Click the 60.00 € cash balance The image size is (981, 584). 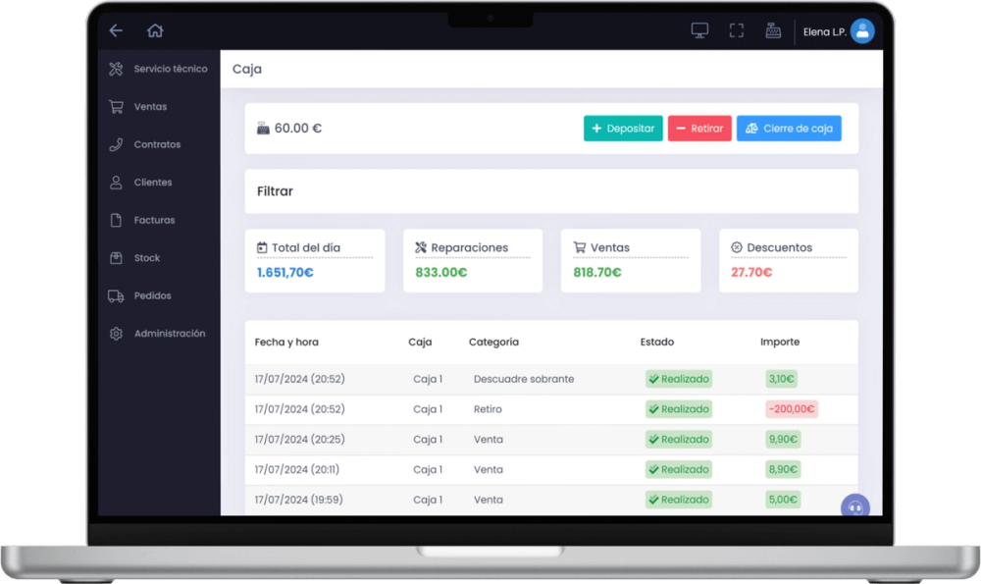(x=298, y=129)
